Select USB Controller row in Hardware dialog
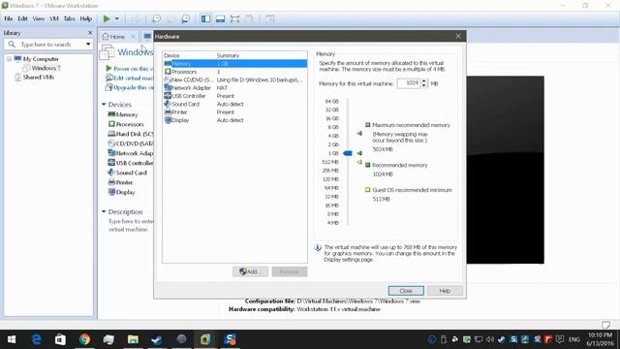Screen dimensions: 620x349 [234, 96]
